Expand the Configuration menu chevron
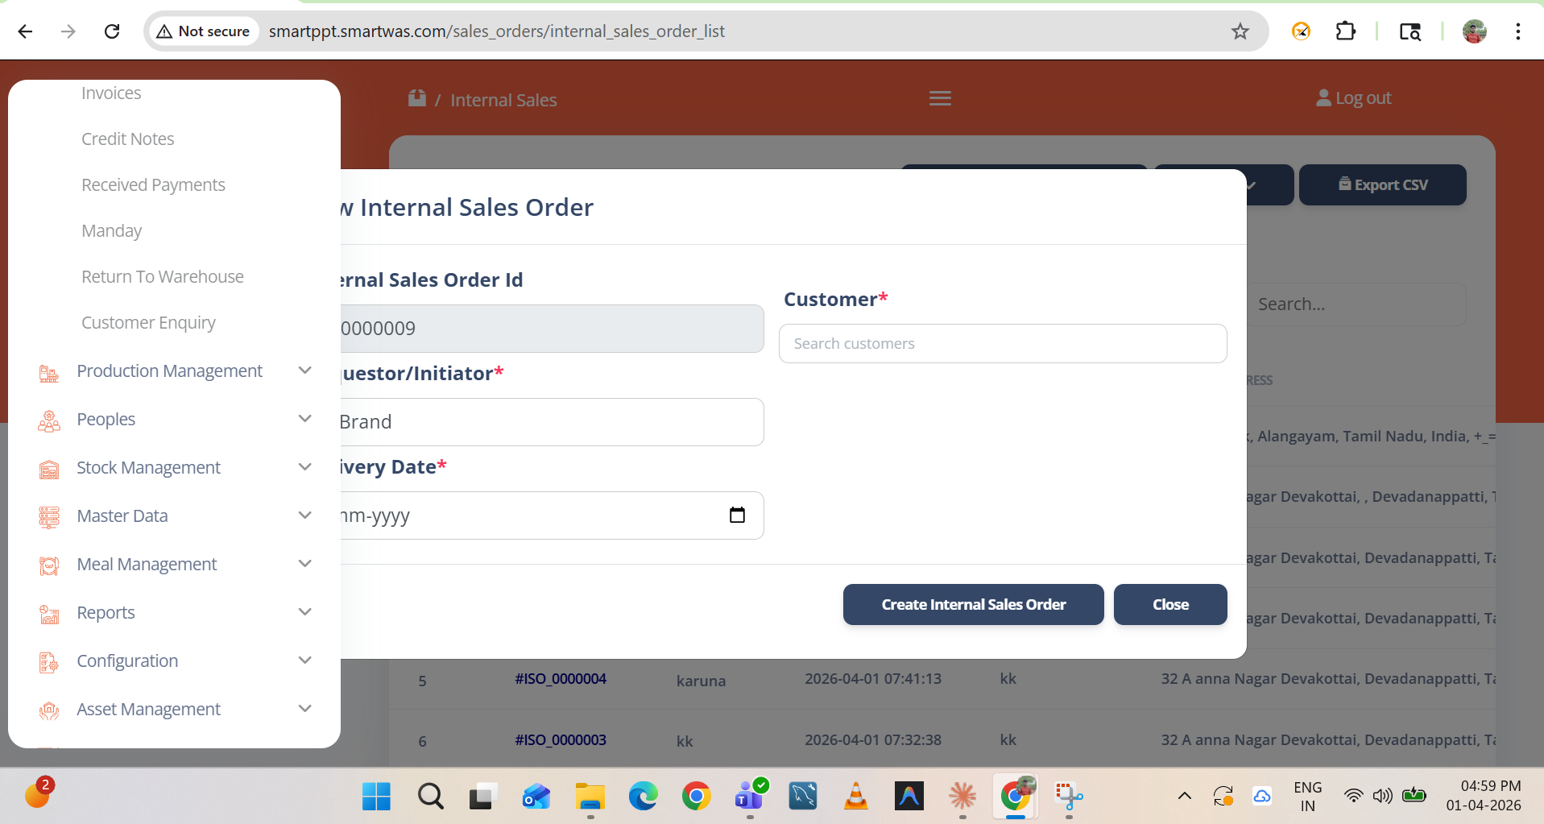This screenshot has height=824, width=1544. pyautogui.click(x=305, y=660)
